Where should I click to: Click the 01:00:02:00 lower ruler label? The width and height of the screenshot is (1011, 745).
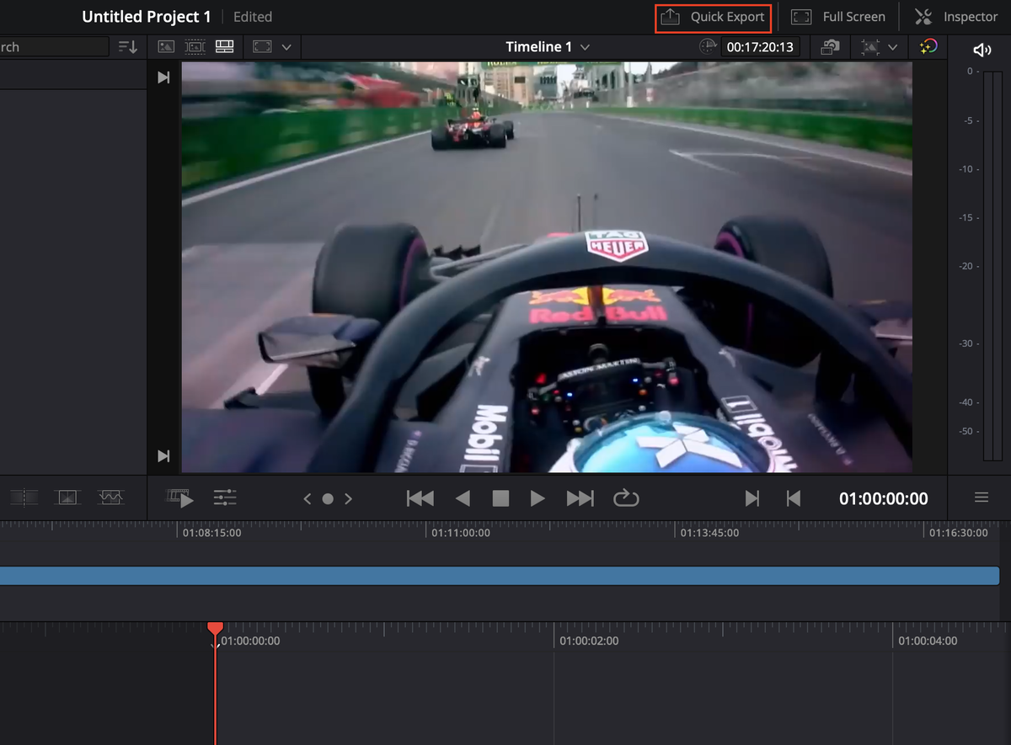click(x=589, y=641)
